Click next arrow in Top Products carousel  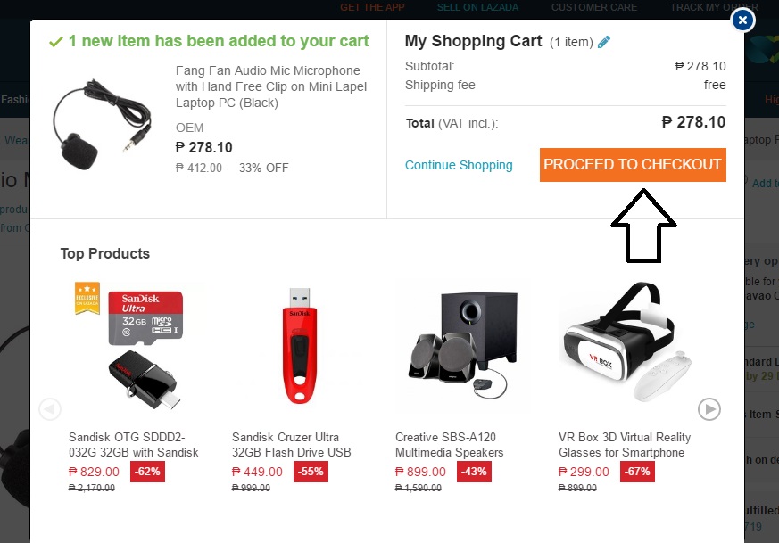tap(709, 409)
